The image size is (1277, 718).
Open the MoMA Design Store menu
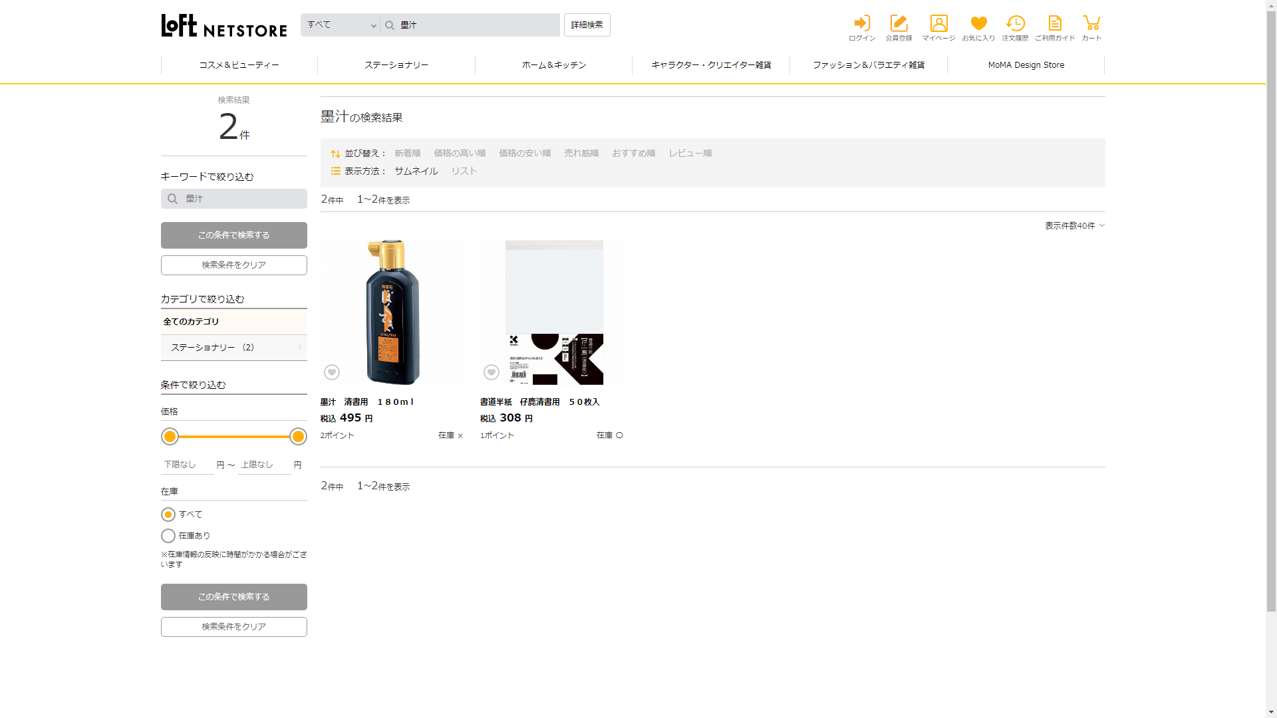pos(1026,65)
